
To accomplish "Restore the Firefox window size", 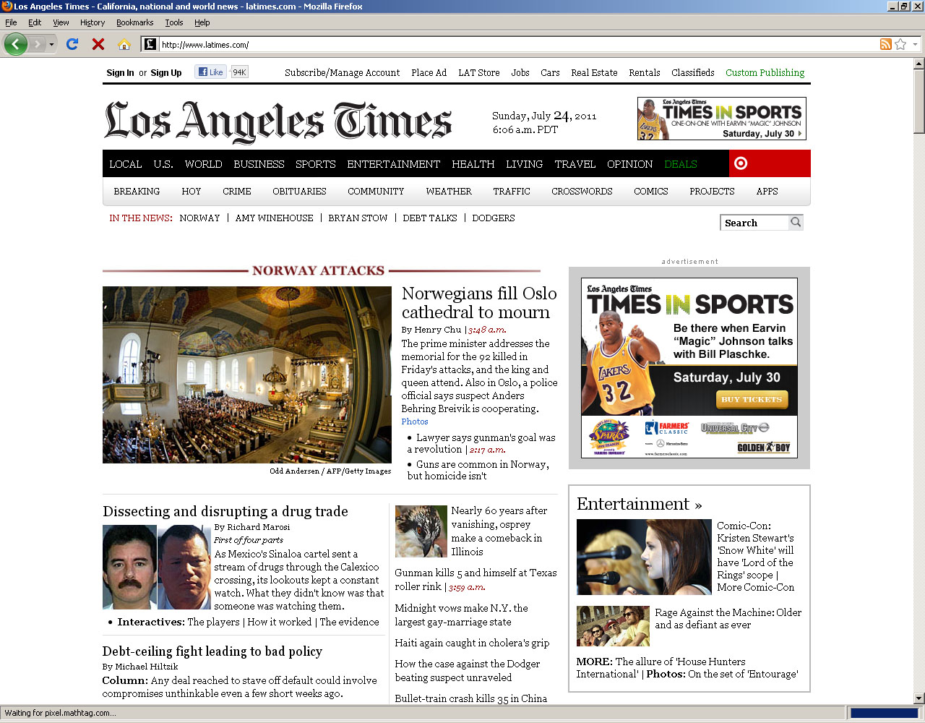I will [903, 7].
